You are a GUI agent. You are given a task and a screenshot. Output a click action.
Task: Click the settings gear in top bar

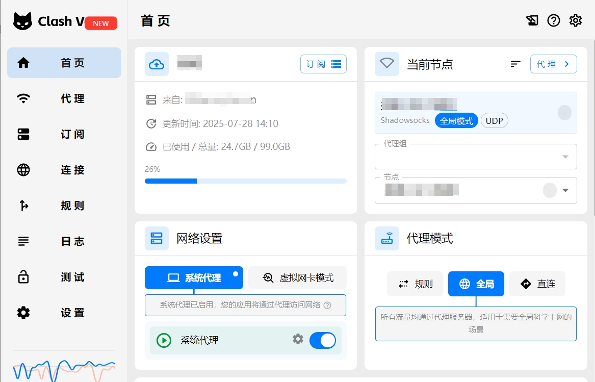coord(576,20)
